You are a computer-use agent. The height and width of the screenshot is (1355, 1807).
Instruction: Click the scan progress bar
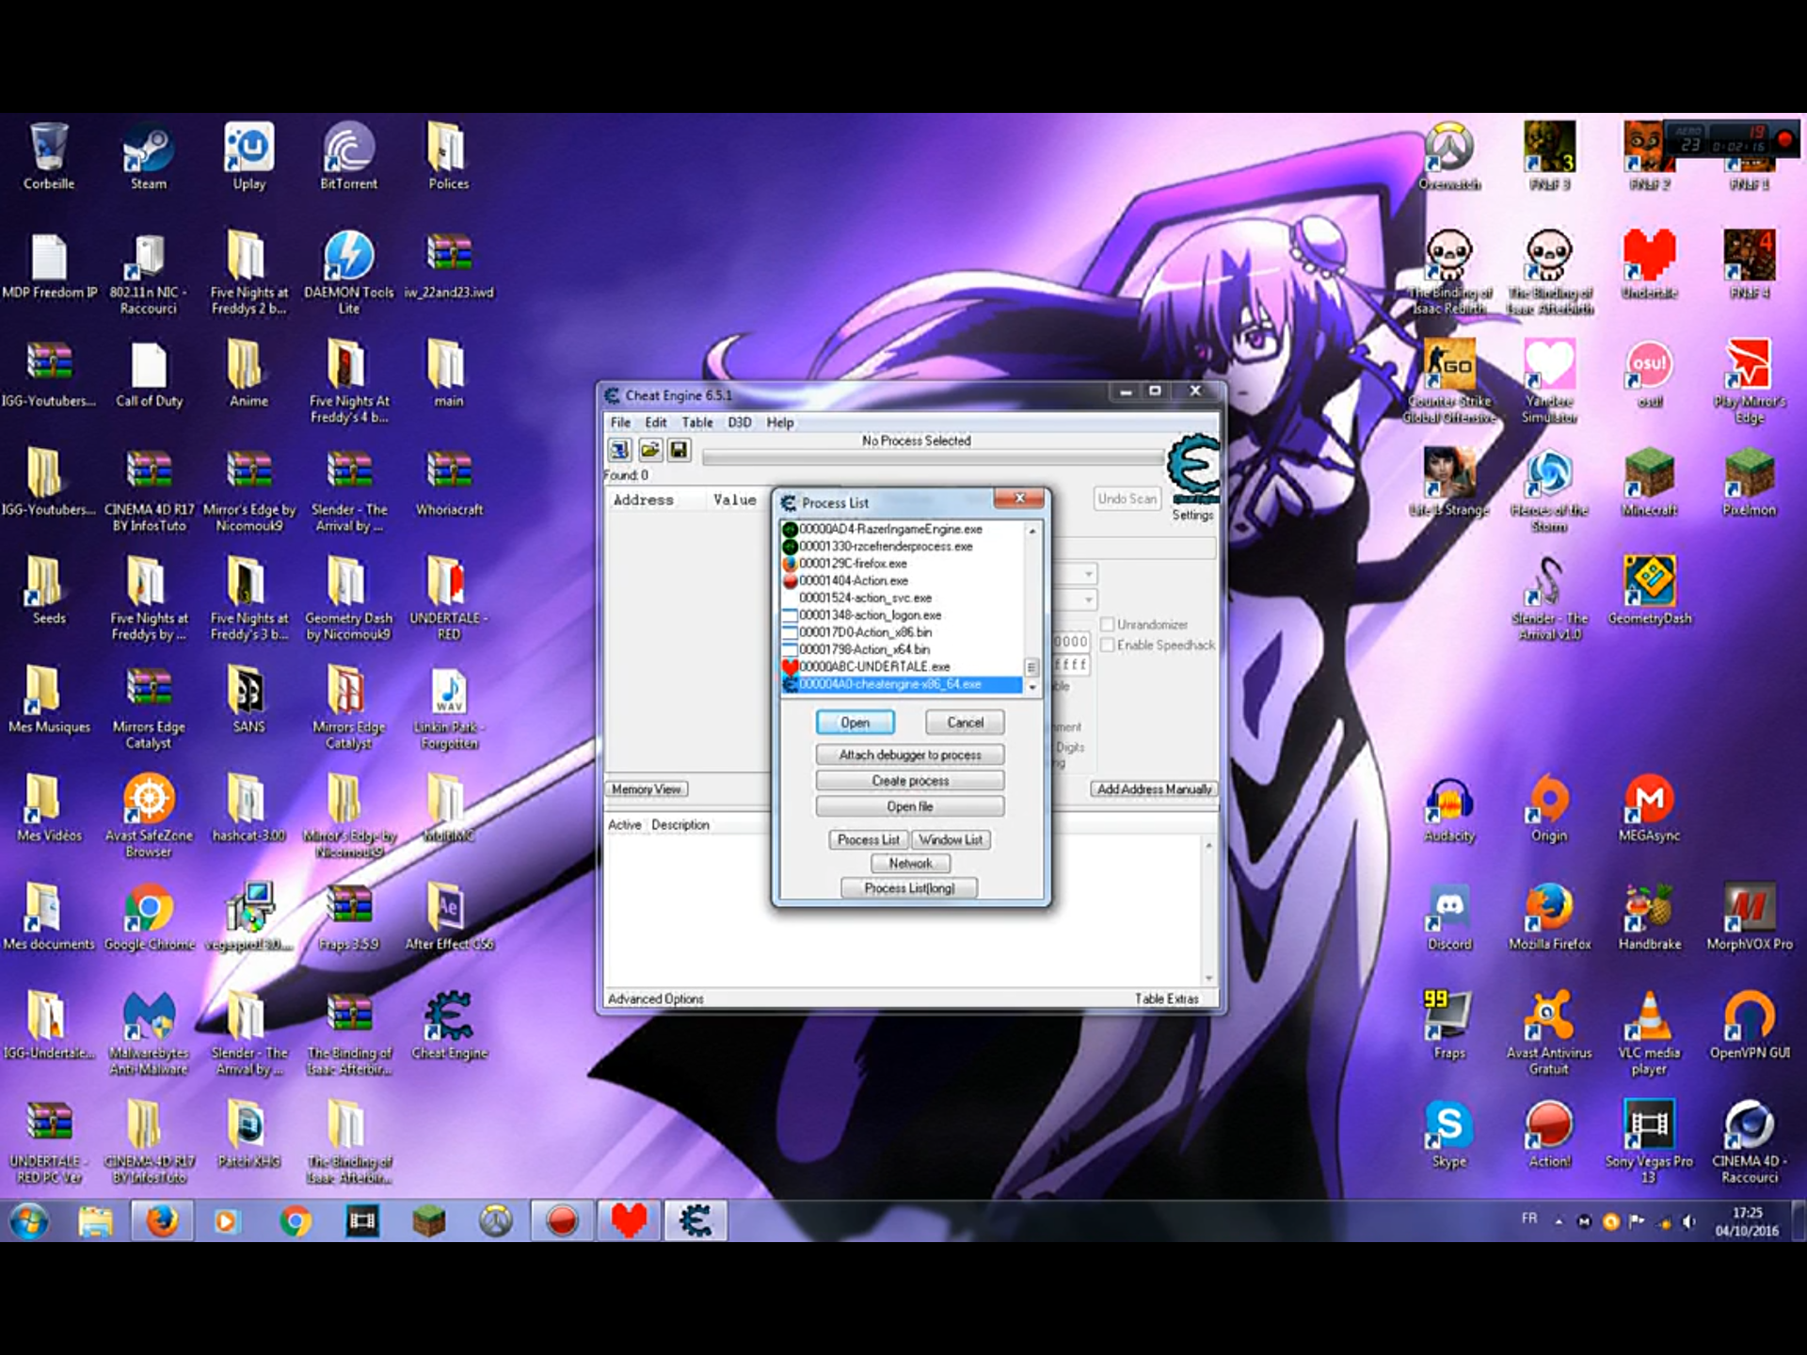coord(932,457)
